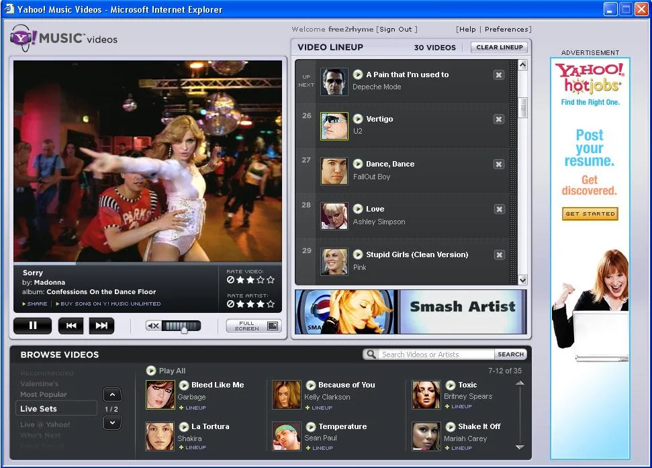
Task: Play Bleed Like Me by Garbage
Action: coord(184,385)
